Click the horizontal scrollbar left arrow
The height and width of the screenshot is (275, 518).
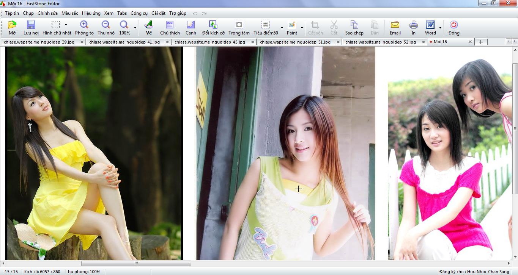click(x=3, y=263)
